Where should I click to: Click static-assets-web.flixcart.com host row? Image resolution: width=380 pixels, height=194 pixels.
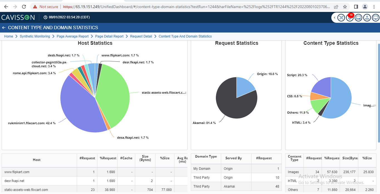[x=95, y=190]
